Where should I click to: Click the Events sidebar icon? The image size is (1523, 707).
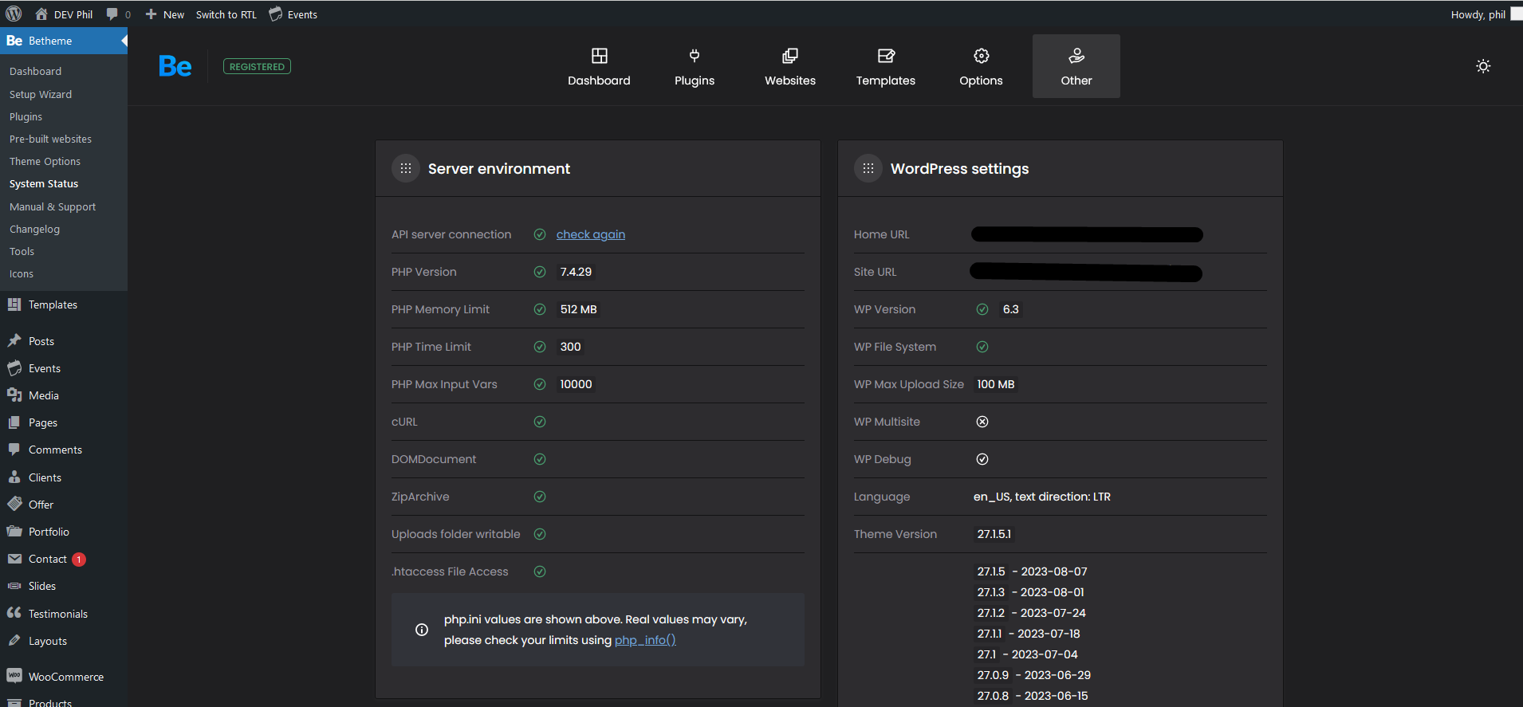(14, 368)
